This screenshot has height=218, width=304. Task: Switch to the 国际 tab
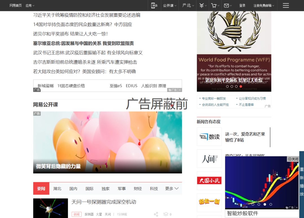coord(90,188)
